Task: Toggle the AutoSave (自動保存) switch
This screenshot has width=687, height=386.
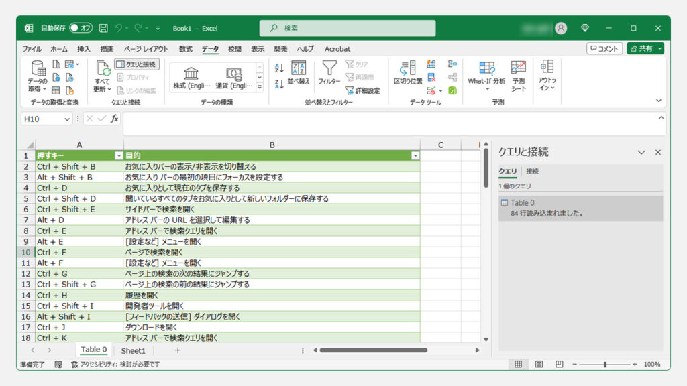Action: click(81, 28)
